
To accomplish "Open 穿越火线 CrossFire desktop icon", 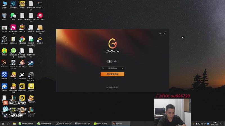I will click(22, 28).
